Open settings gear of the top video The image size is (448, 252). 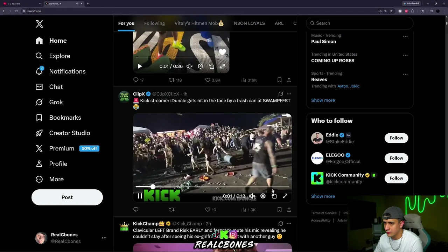(201, 66)
